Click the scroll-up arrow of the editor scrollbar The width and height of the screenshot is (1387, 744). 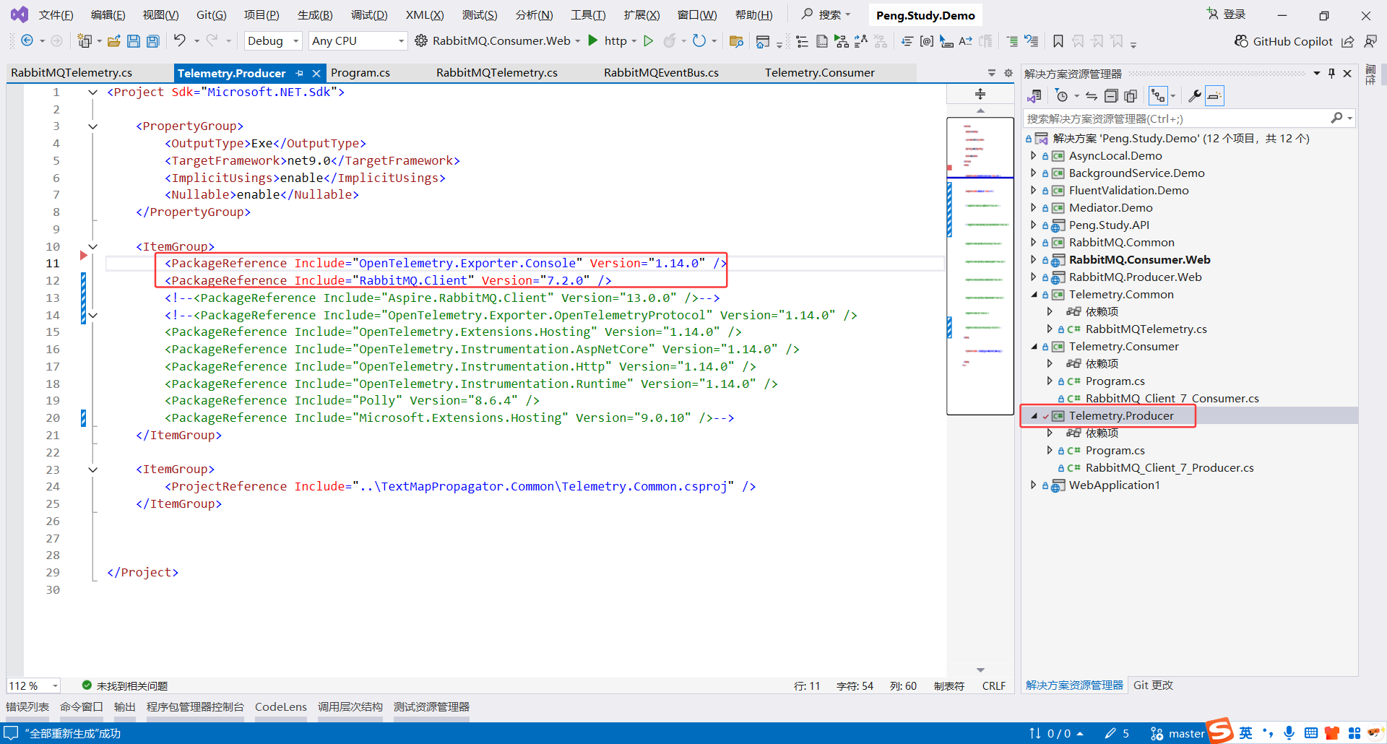click(980, 111)
